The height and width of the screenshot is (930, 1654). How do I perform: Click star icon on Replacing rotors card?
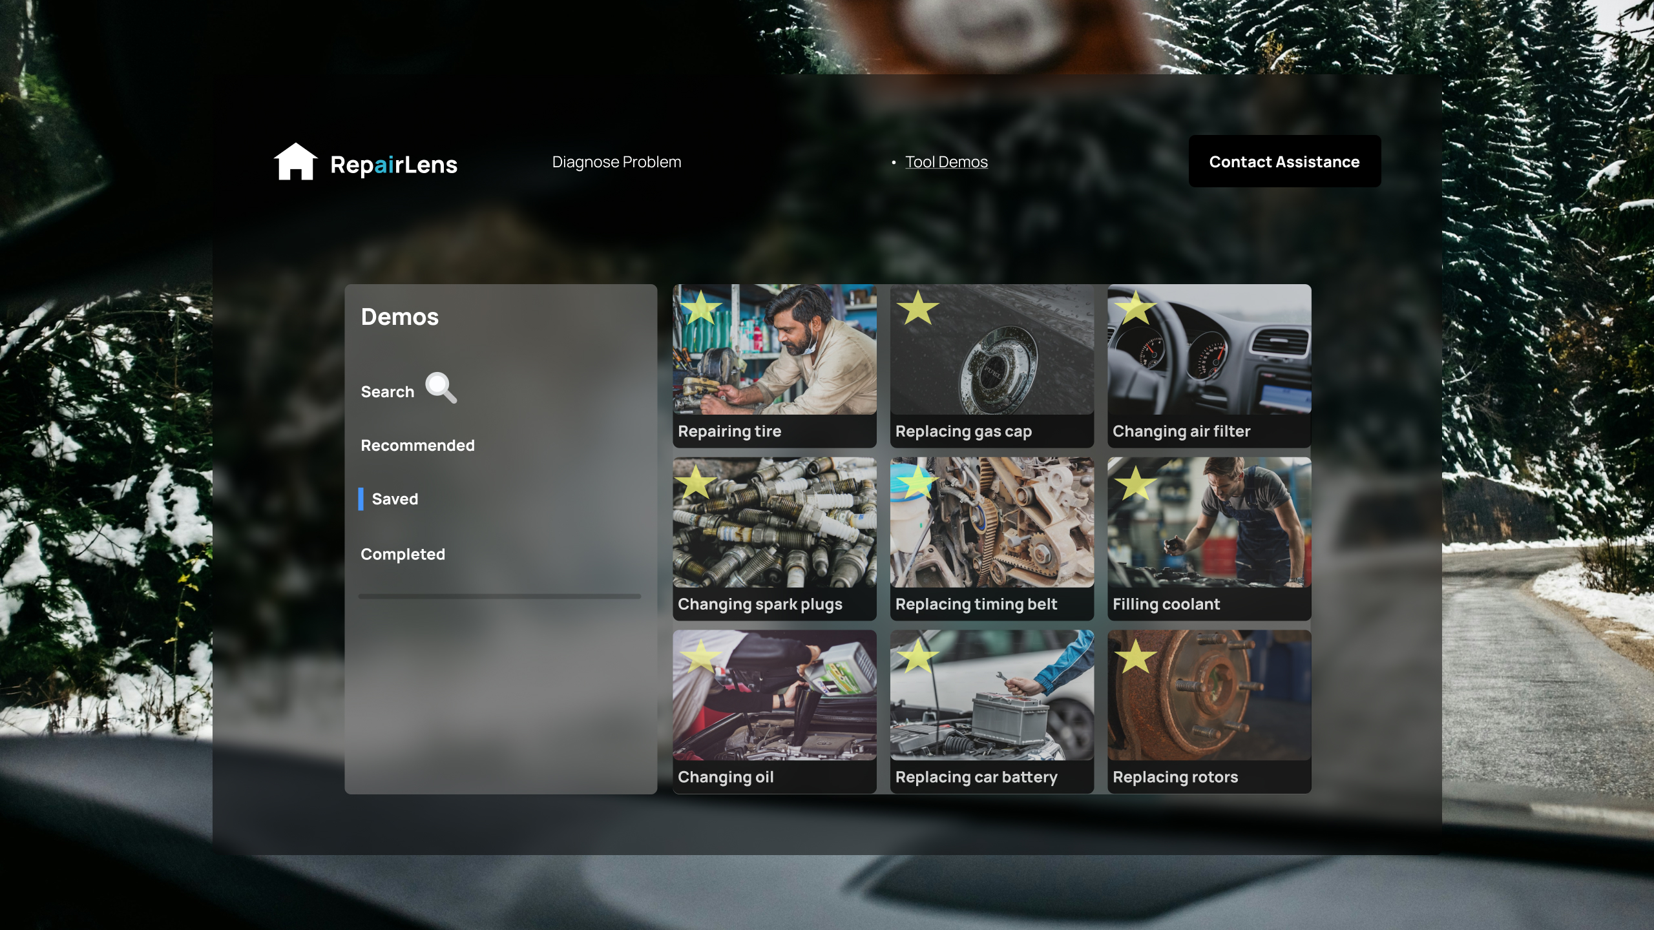tap(1135, 656)
